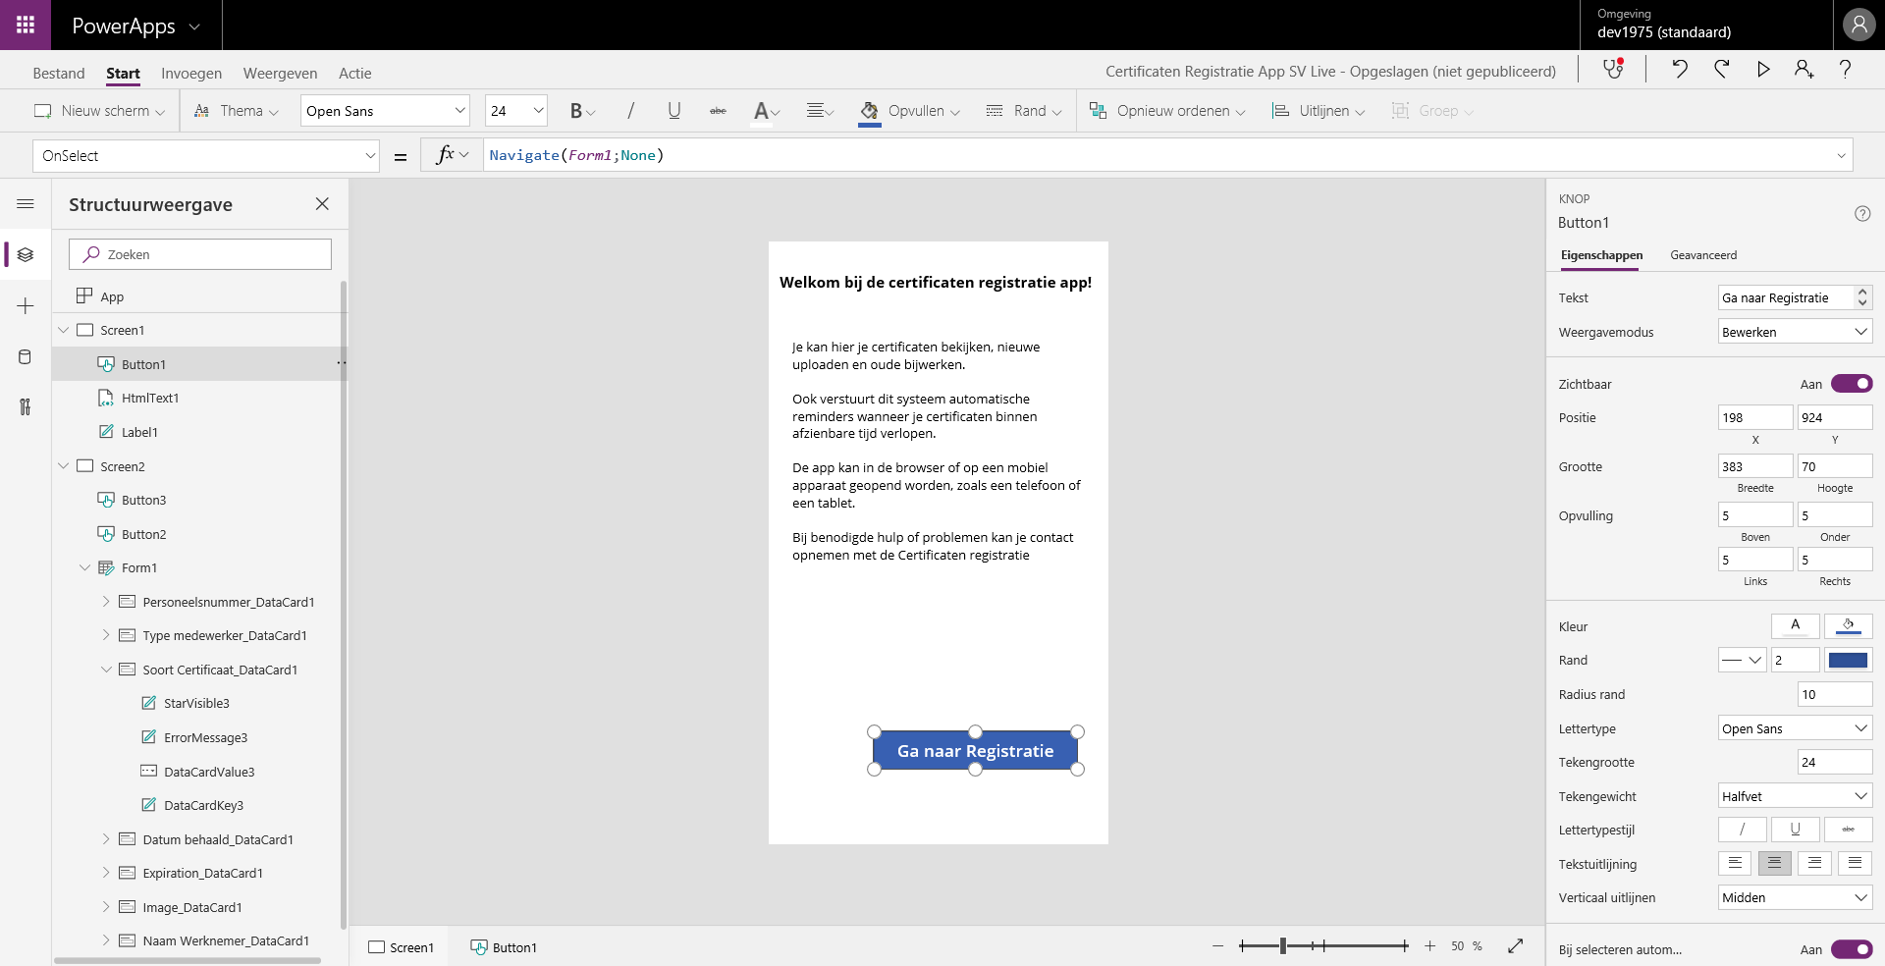This screenshot has height=966, width=1885.
Task: Click the Zoeken search field
Action: click(x=200, y=254)
